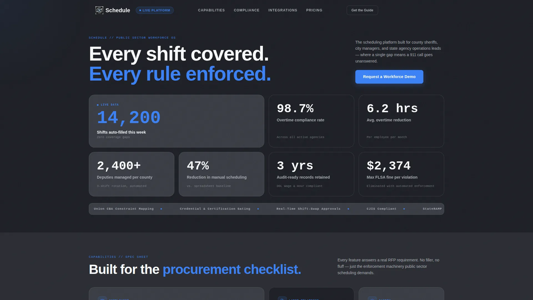Viewport: 533px width, 300px height.
Task: Click the Schedule logo icon
Action: [x=99, y=10]
